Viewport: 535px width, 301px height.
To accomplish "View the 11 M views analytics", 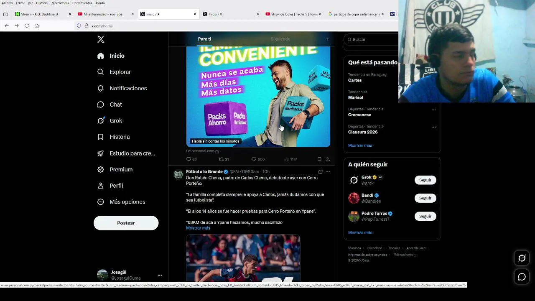I will [290, 159].
